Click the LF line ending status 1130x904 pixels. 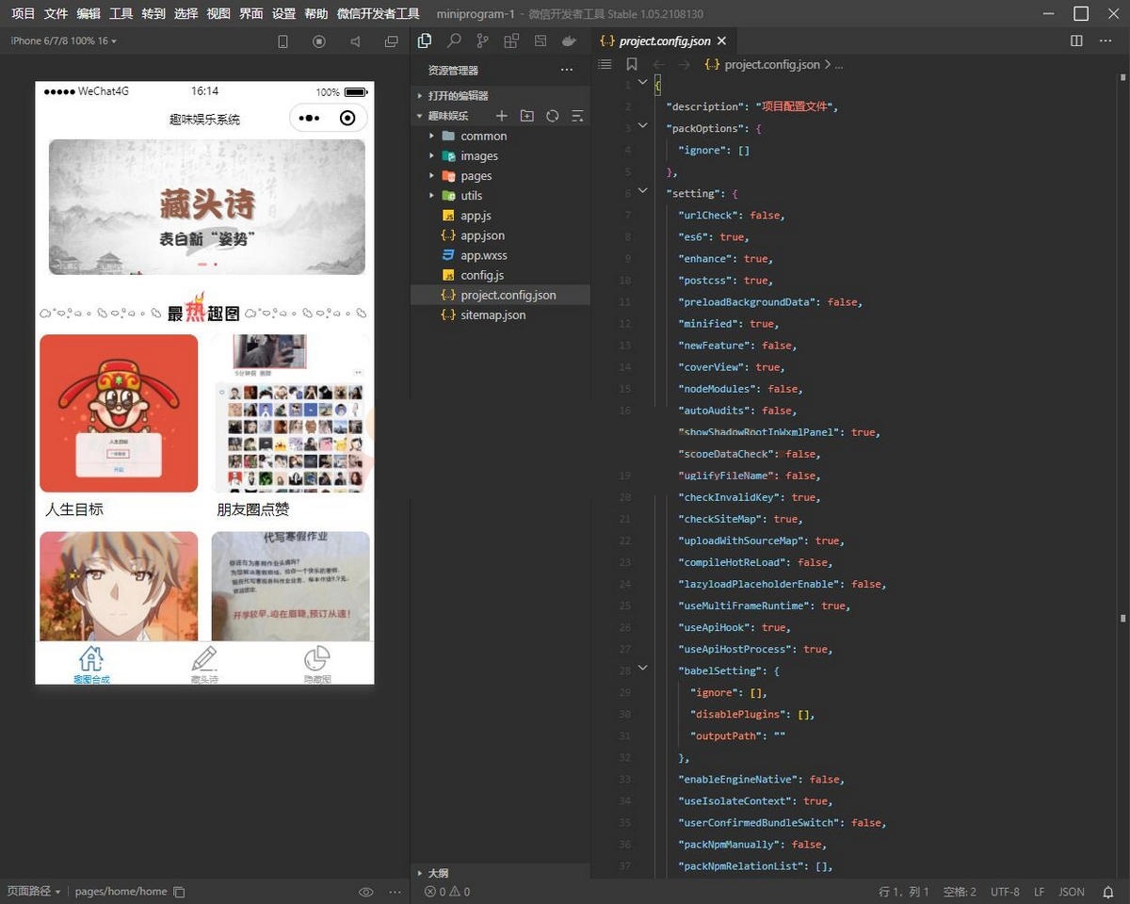(x=1040, y=892)
